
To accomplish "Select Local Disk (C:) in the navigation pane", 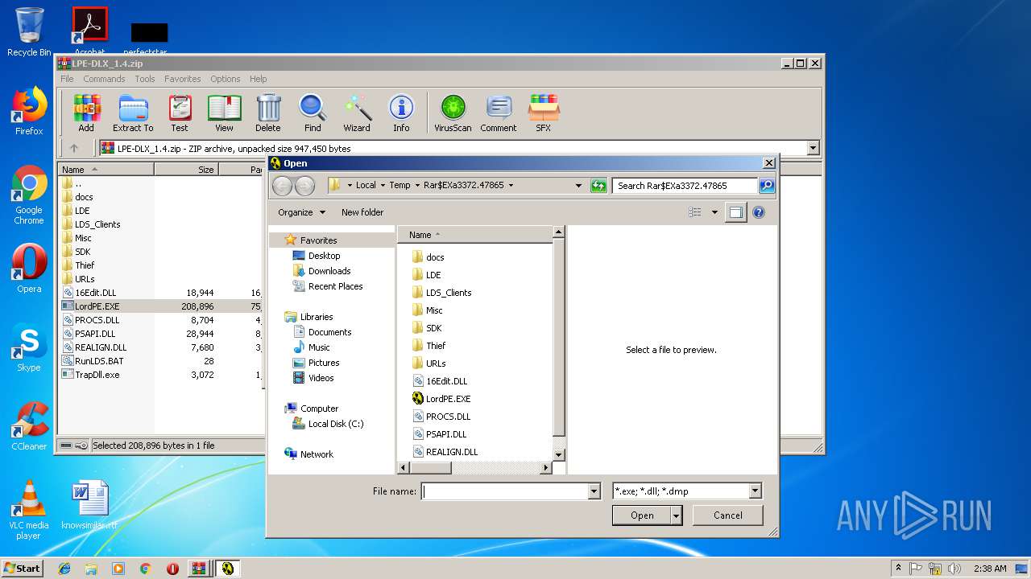I will coord(336,424).
